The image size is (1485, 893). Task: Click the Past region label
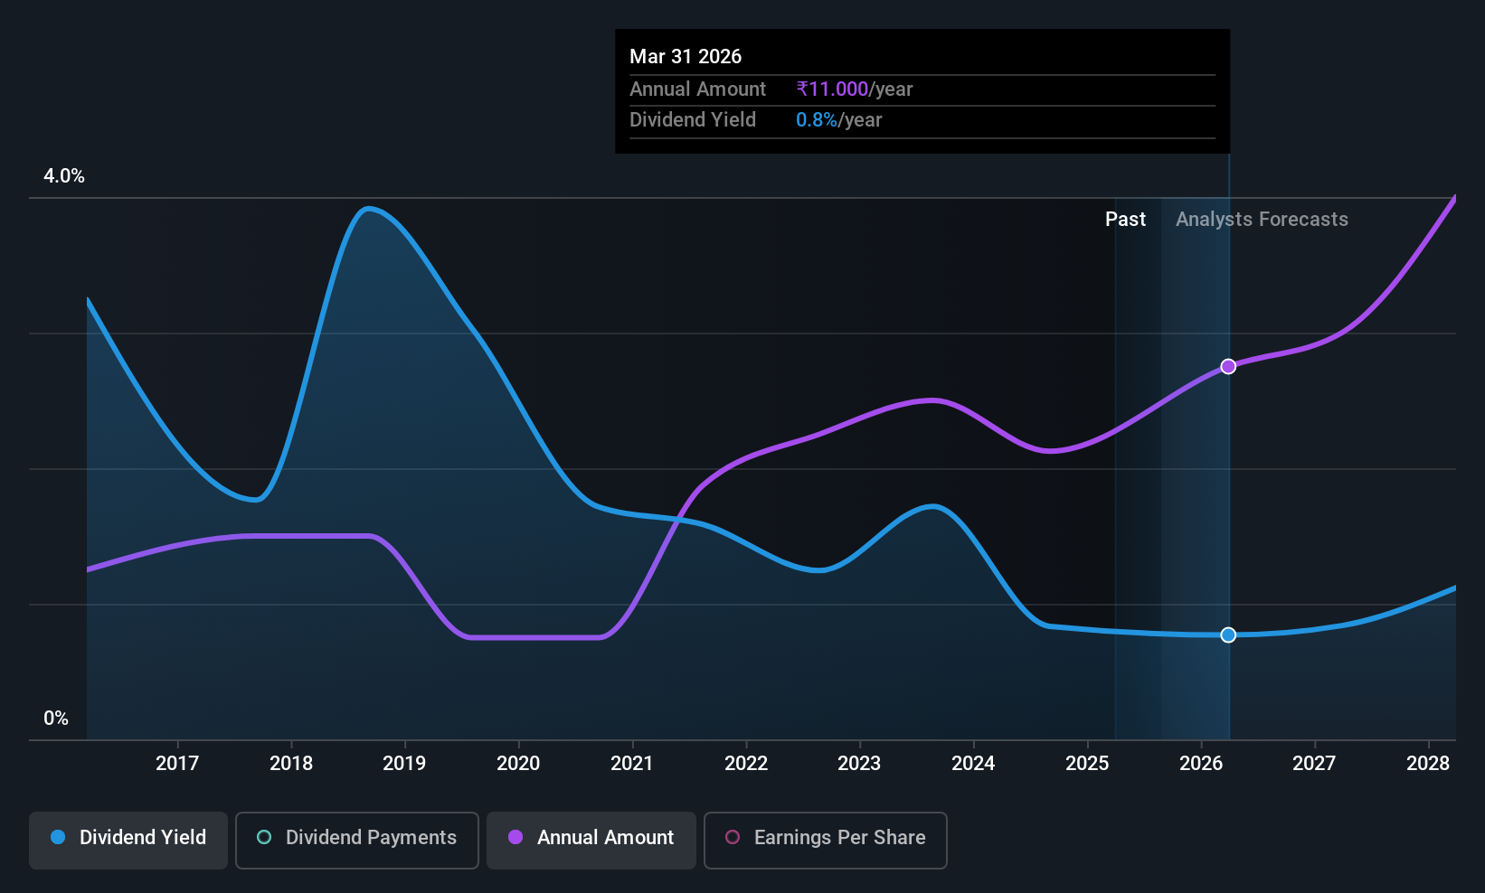tap(1125, 219)
